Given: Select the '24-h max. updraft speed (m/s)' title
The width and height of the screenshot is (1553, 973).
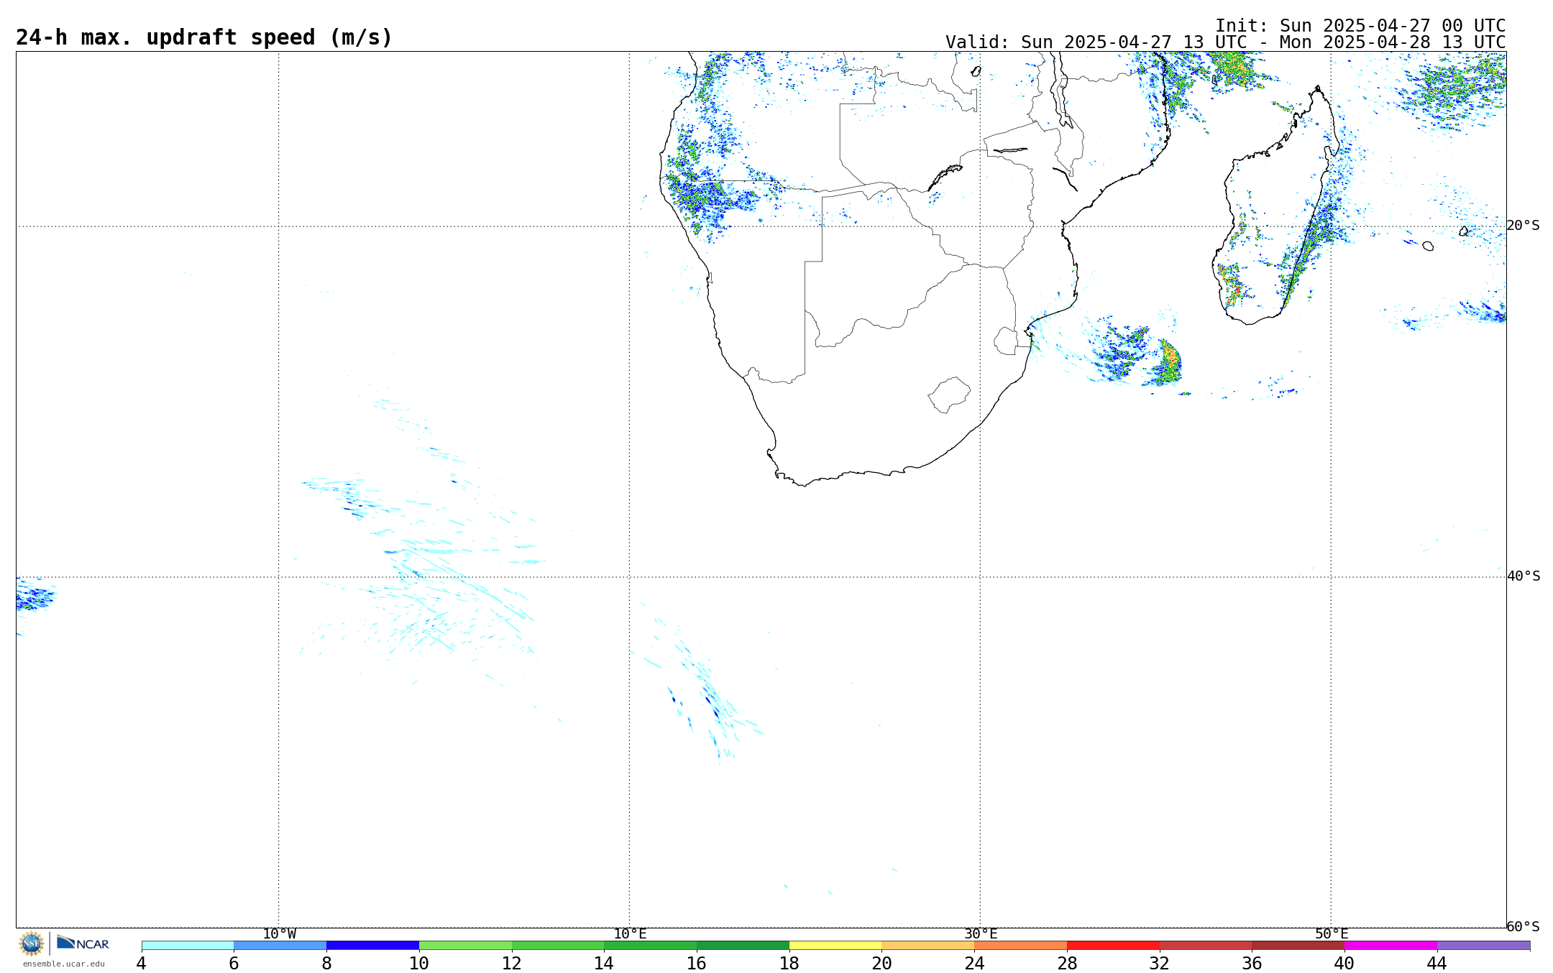Looking at the screenshot, I should point(204,37).
